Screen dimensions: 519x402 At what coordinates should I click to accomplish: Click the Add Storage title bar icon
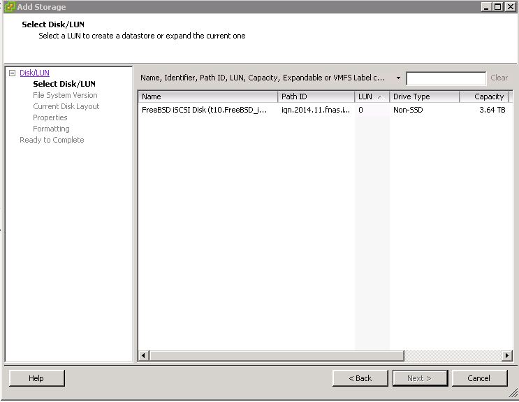click(x=10, y=6)
